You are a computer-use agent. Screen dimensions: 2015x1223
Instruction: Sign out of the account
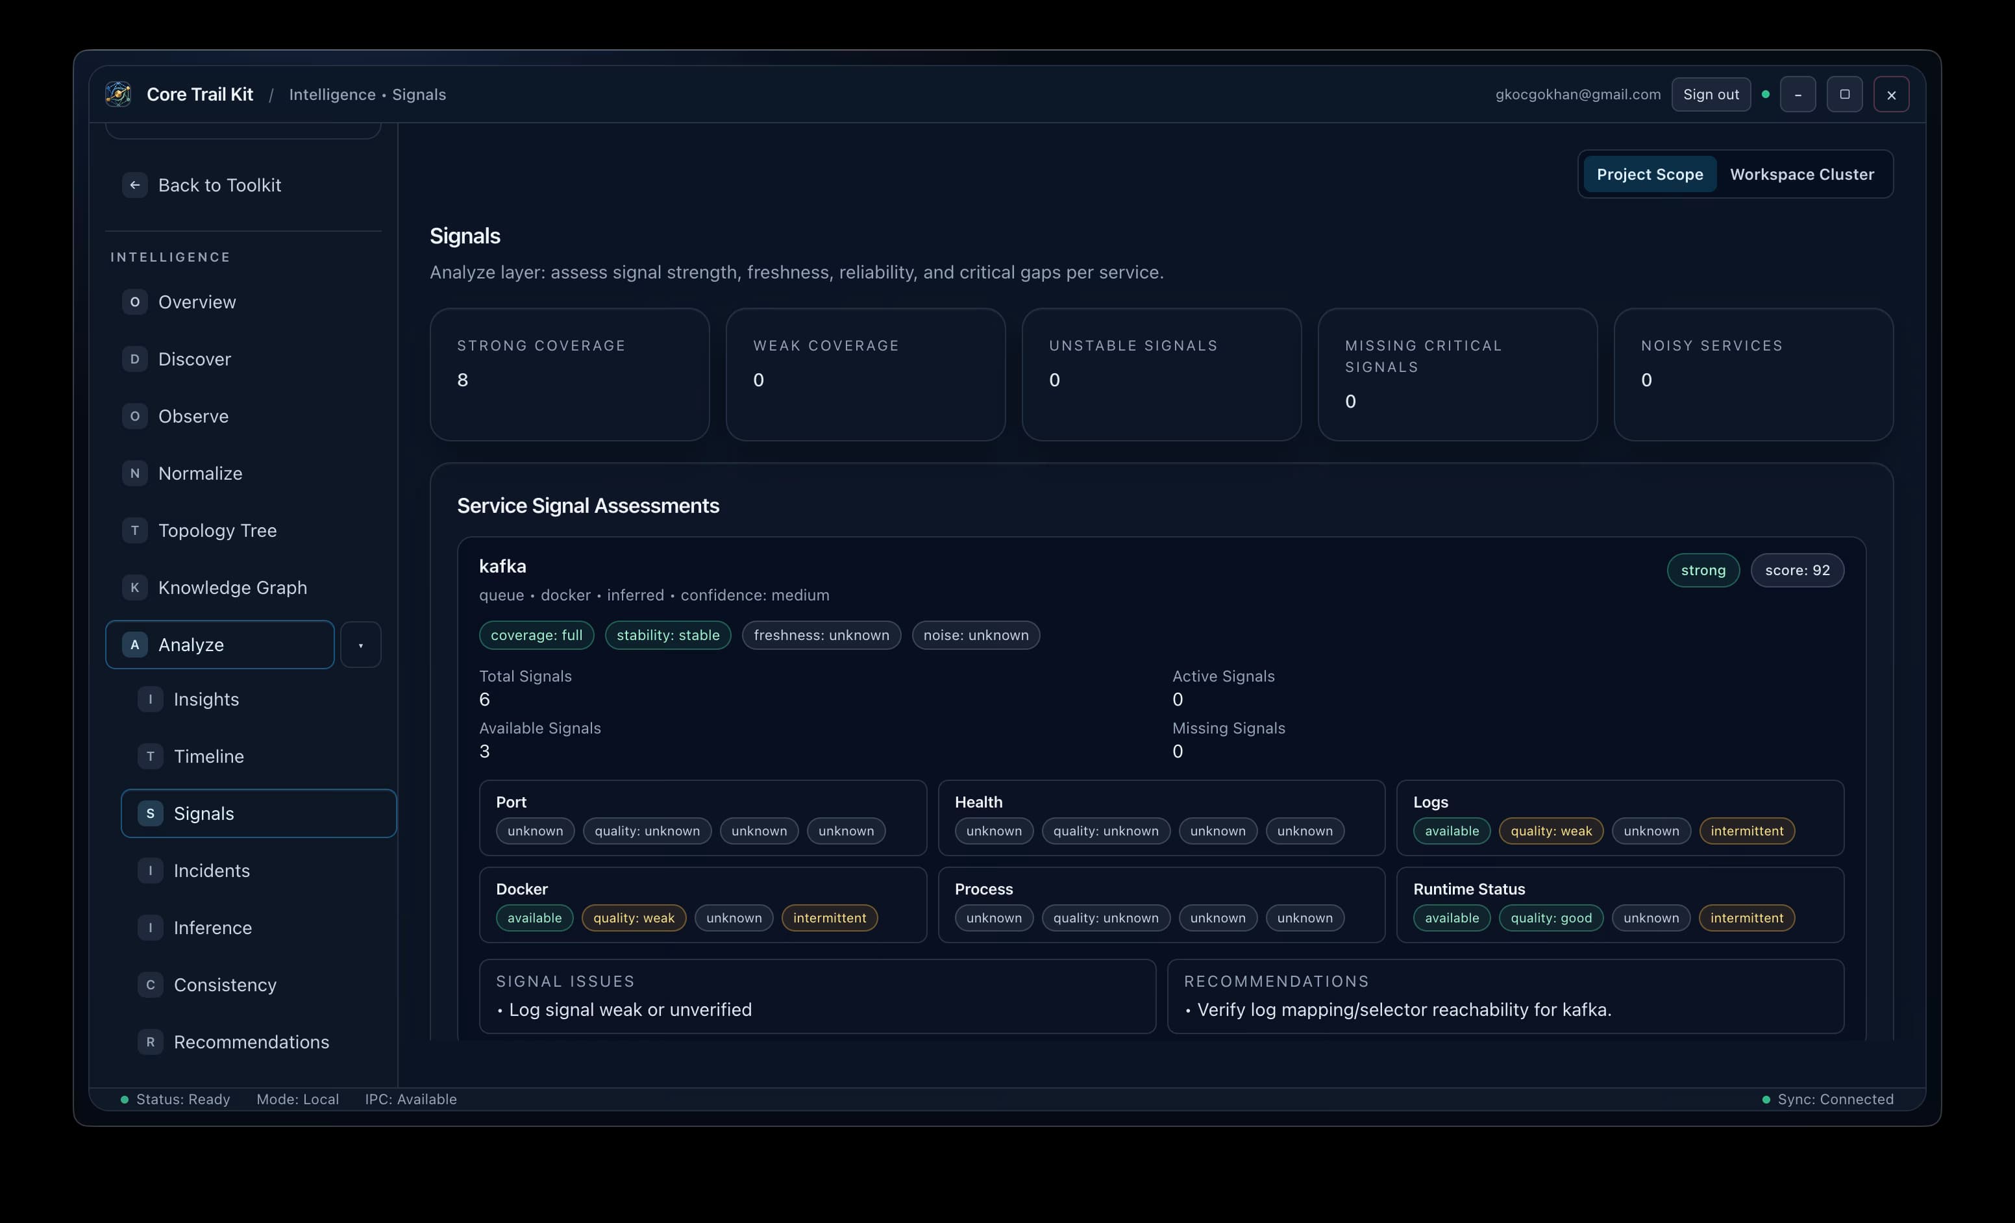pos(1711,94)
